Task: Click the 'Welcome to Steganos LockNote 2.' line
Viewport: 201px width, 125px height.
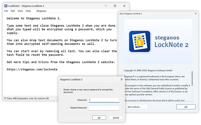Action: coord(34,18)
